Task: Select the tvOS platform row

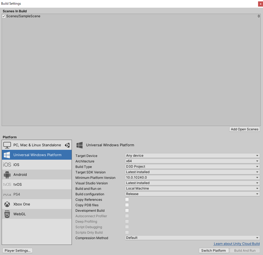Action: 37,184
